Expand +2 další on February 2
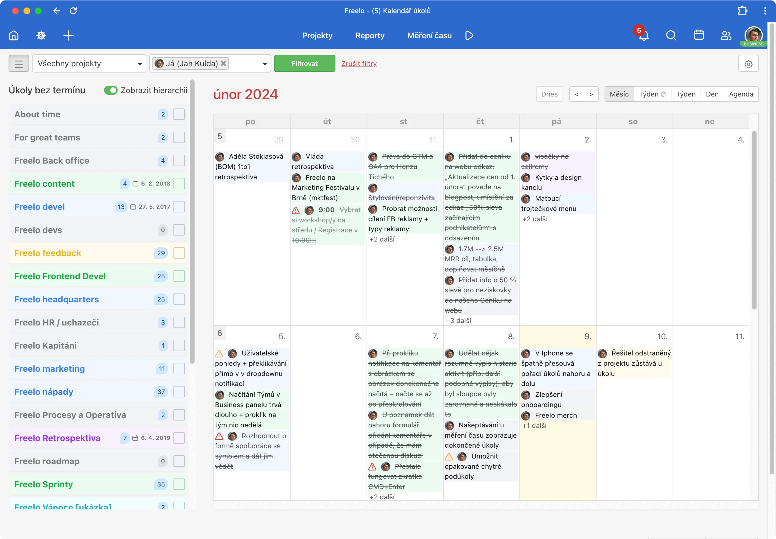This screenshot has width=776, height=539. (x=535, y=219)
